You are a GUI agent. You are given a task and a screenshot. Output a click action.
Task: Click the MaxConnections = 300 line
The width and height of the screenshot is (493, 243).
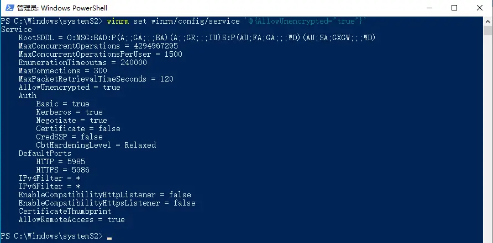tap(62, 71)
